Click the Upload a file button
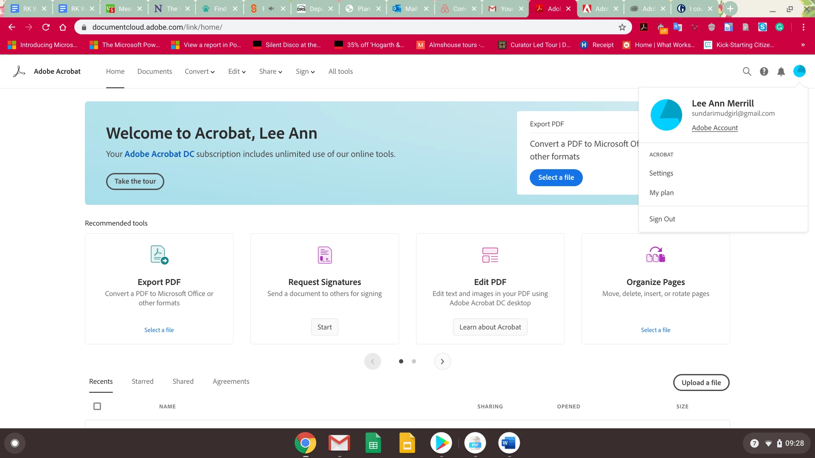 701,383
